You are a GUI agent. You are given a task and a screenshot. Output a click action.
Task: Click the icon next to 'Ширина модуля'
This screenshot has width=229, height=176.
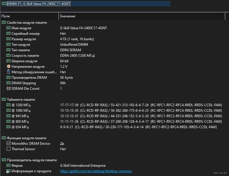(8, 61)
